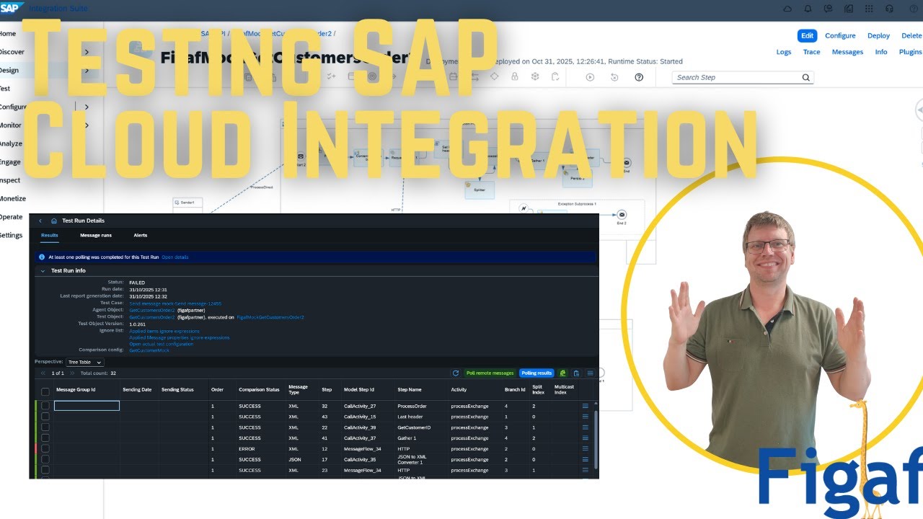Open the row menu for Gather 1

point(586,438)
